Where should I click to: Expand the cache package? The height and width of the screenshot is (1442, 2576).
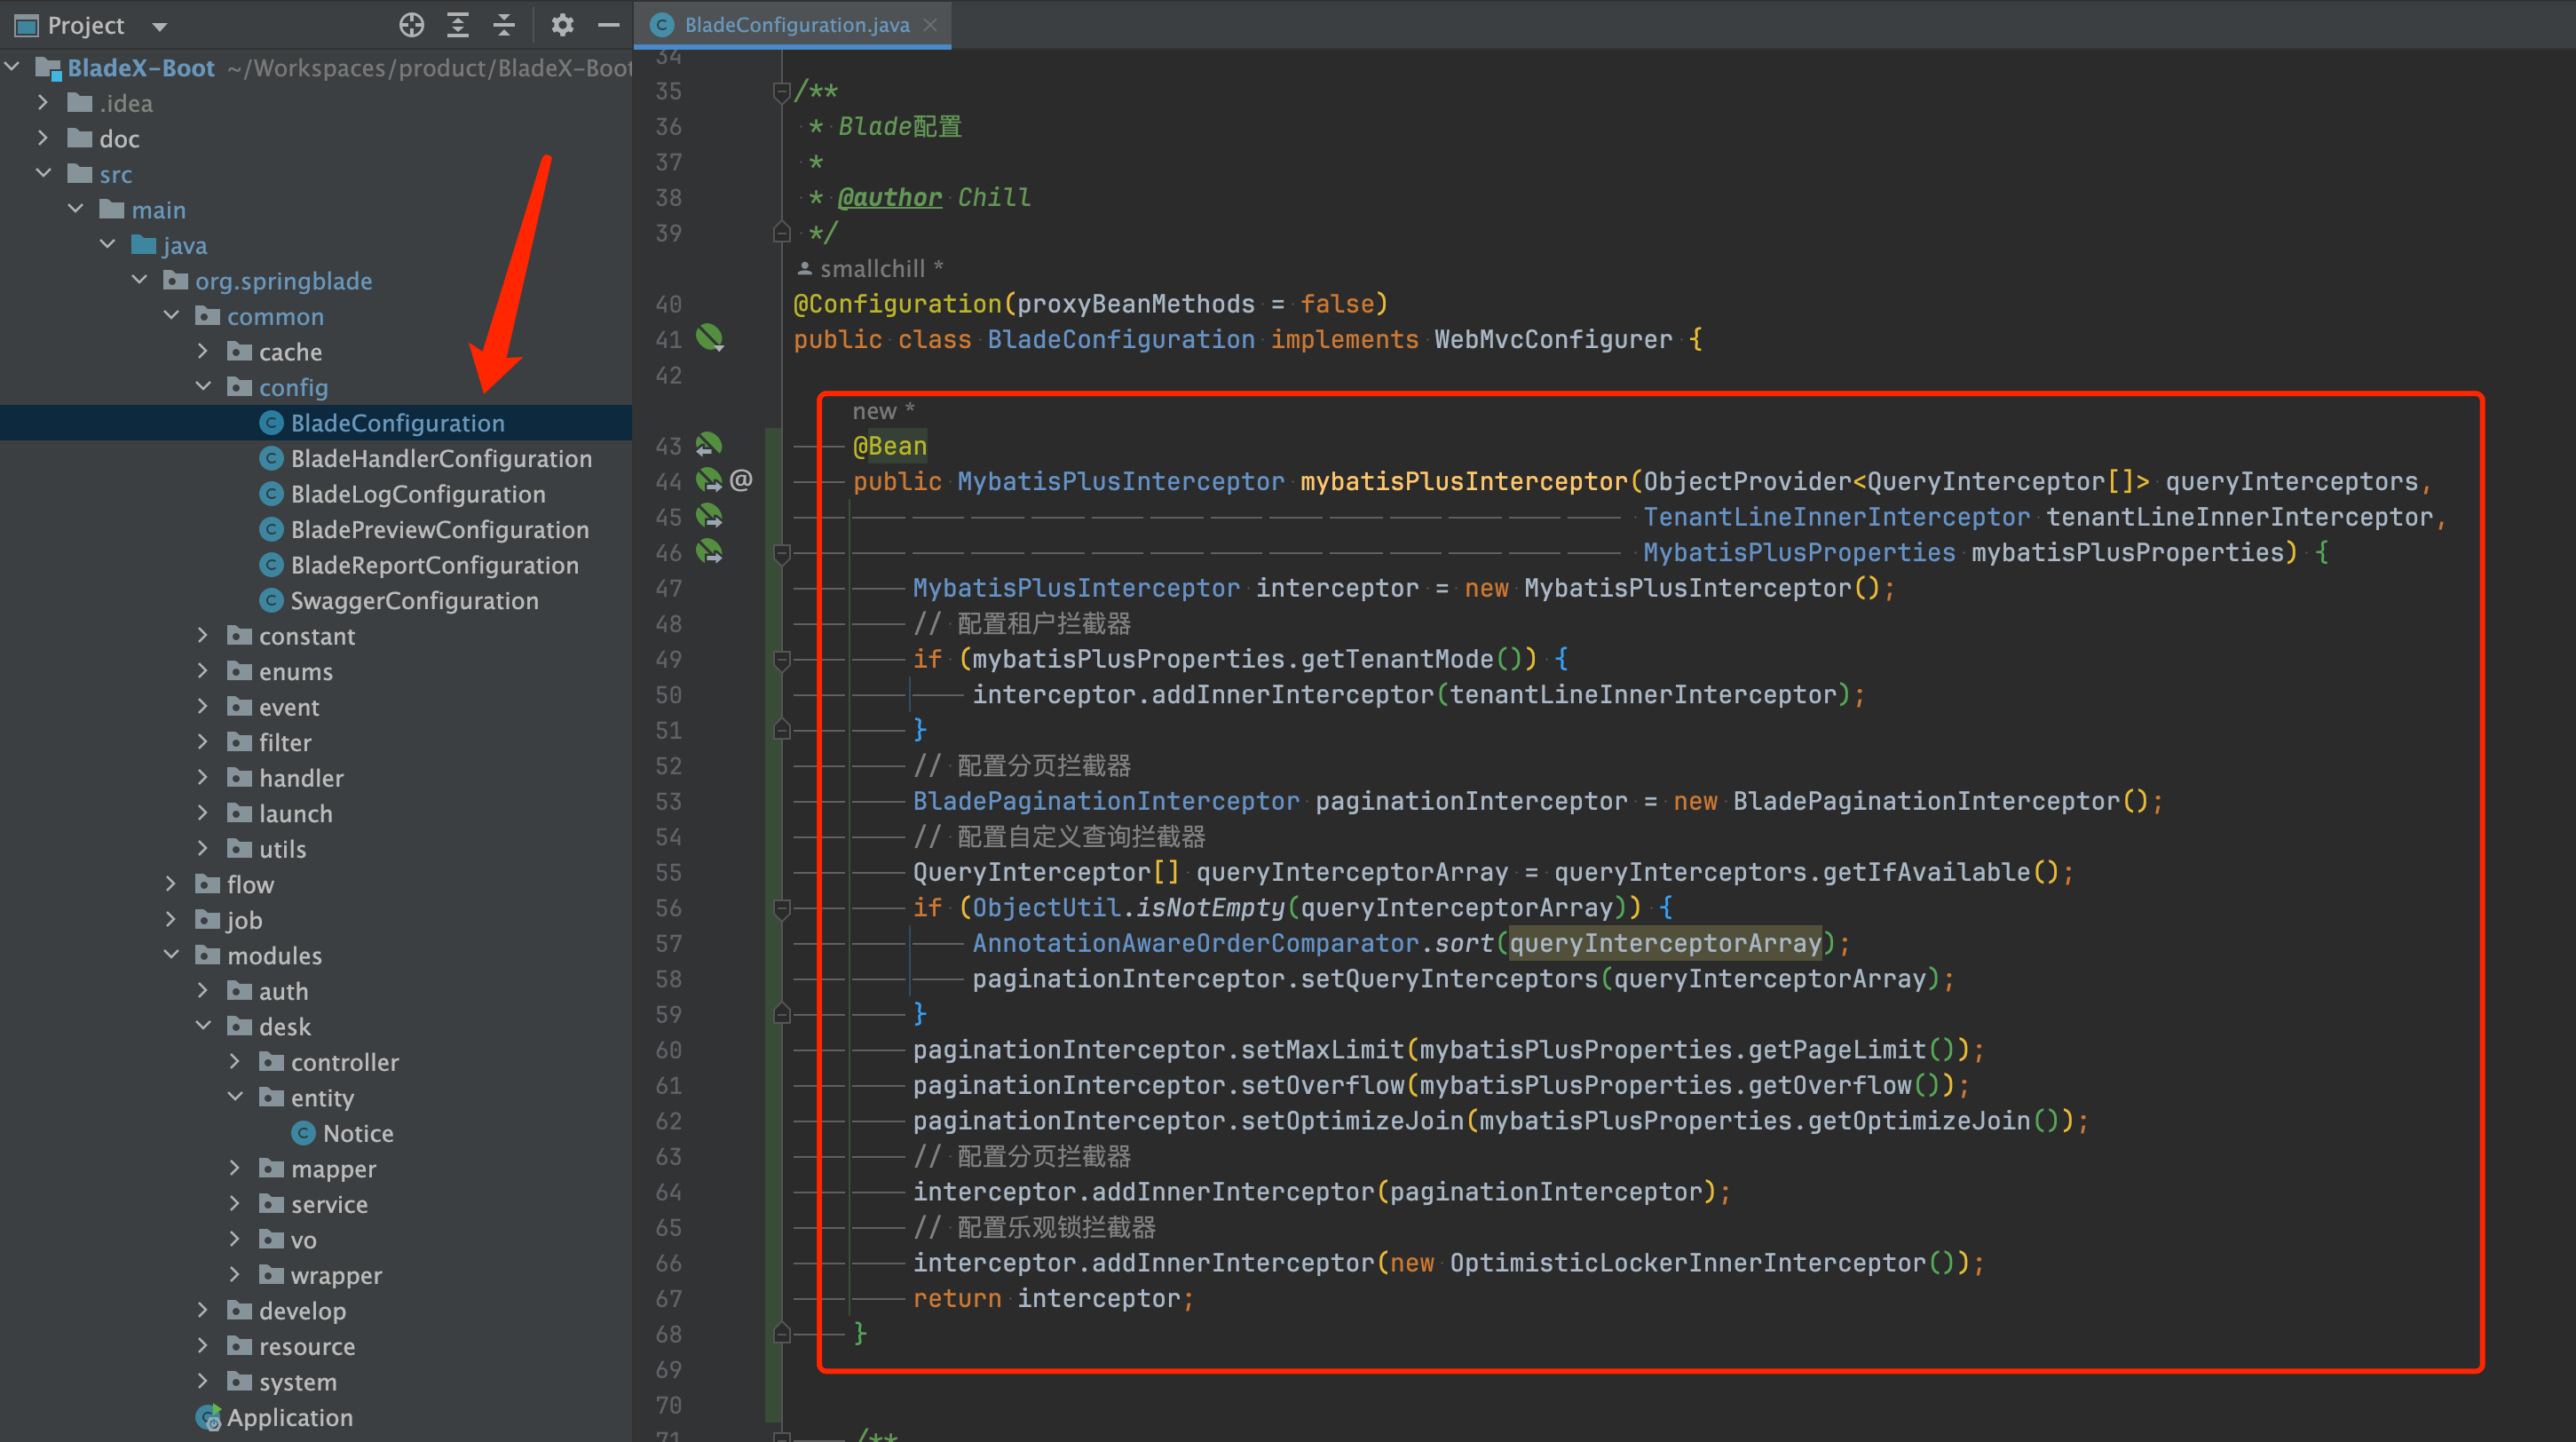point(203,351)
